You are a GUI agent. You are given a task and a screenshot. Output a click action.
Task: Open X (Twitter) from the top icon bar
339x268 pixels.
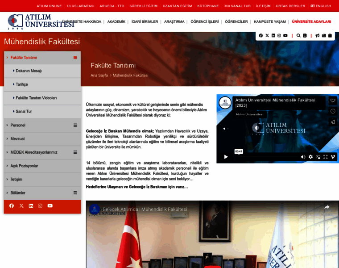[267, 35]
